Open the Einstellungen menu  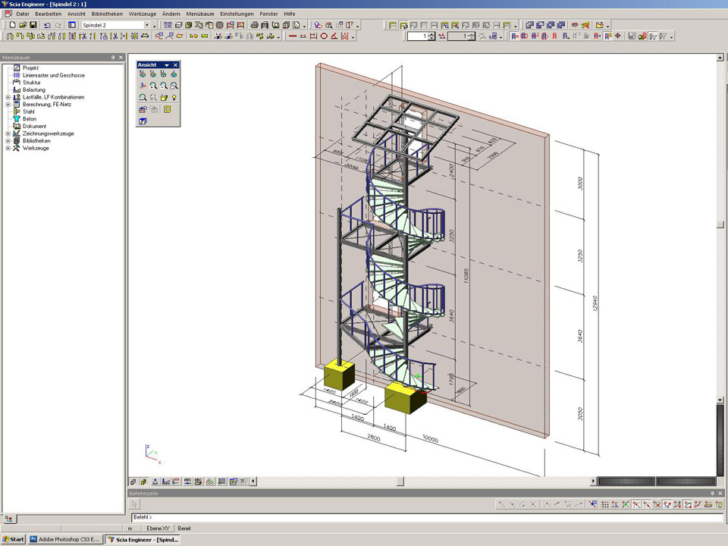(237, 14)
